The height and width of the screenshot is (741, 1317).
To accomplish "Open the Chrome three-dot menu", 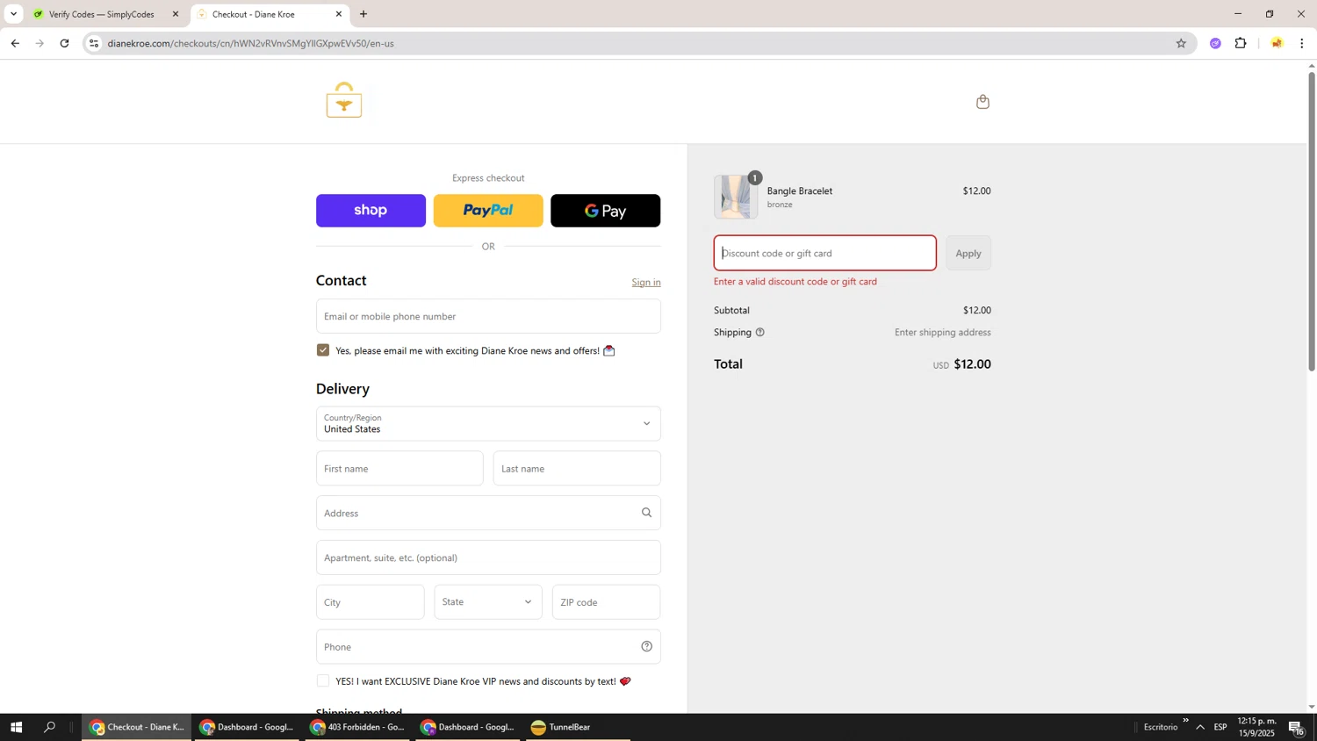I will [1301, 43].
